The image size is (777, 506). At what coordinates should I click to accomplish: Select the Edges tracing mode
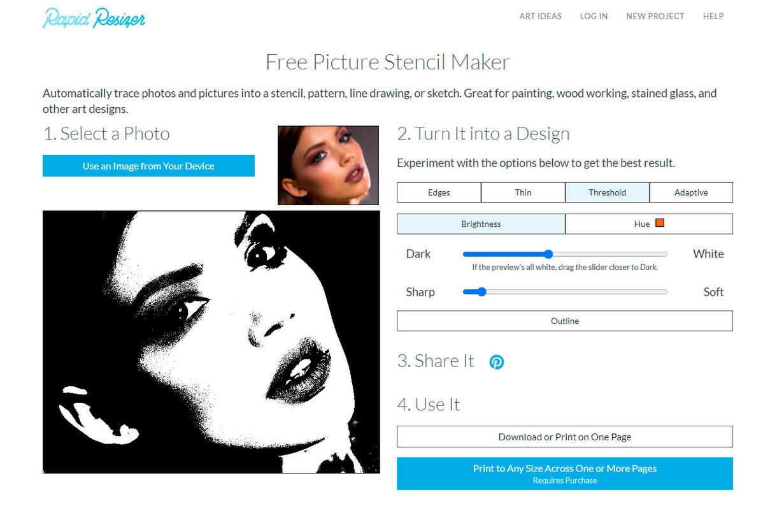pos(439,192)
